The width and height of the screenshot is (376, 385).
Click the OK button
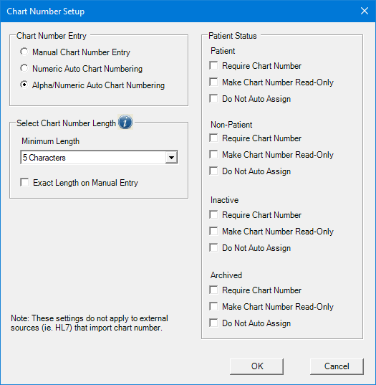[x=257, y=366]
